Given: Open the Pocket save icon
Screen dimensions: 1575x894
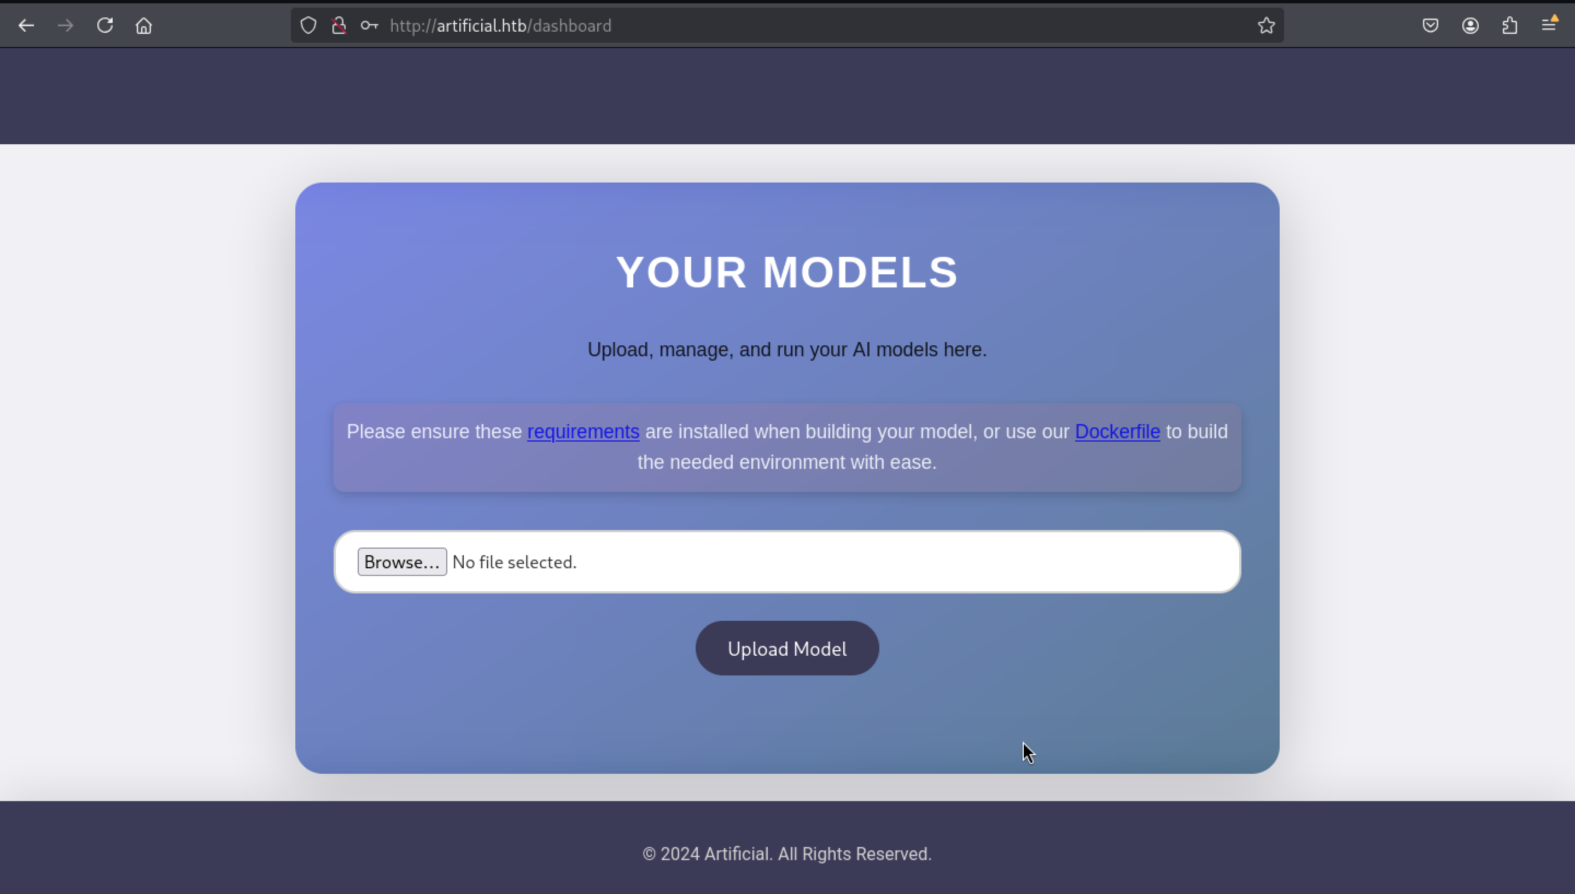Looking at the screenshot, I should point(1431,26).
